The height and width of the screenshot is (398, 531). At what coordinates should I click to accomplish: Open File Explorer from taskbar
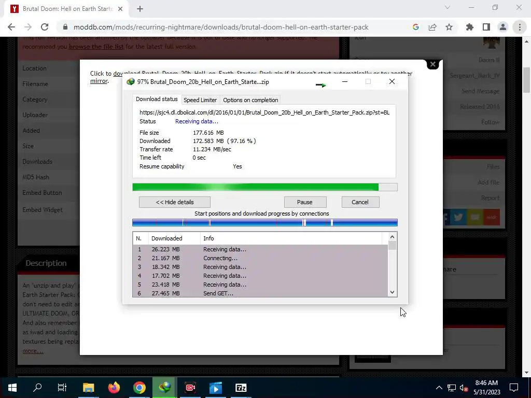[x=88, y=388]
